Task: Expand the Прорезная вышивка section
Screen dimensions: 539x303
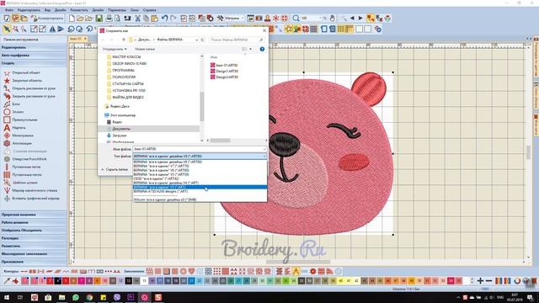Action: [x=34, y=215]
